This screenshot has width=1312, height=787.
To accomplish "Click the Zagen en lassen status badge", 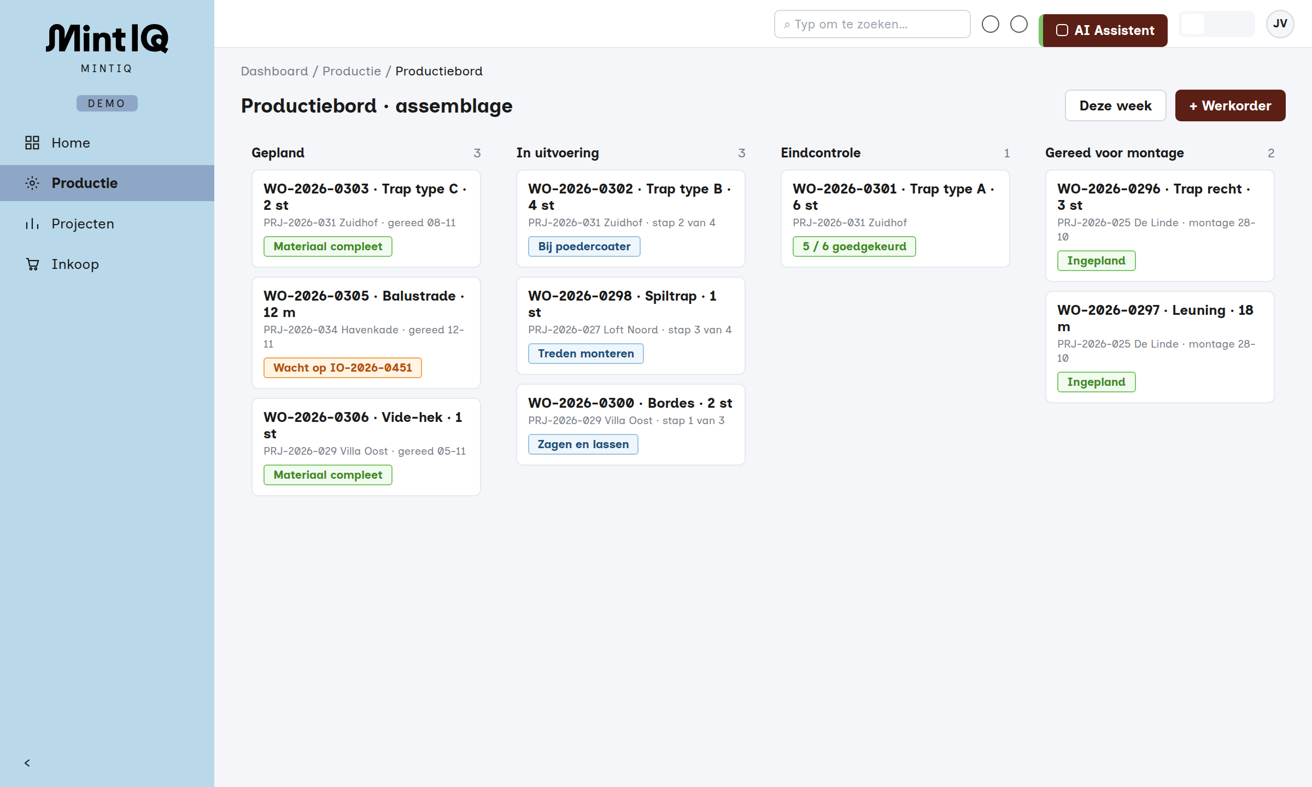I will [583, 444].
